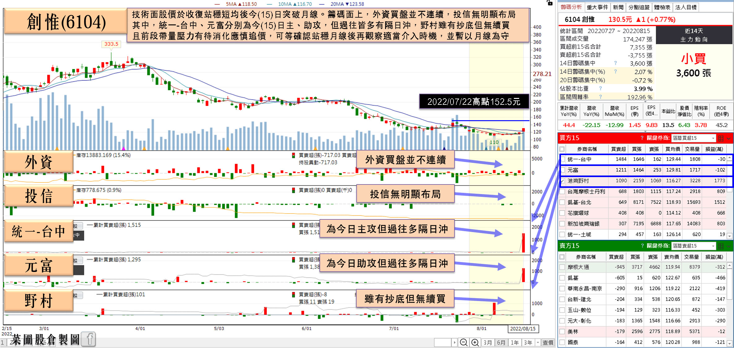734x356 pixels.
Task: Open help icon in 買方15 header
Action: click(642, 138)
